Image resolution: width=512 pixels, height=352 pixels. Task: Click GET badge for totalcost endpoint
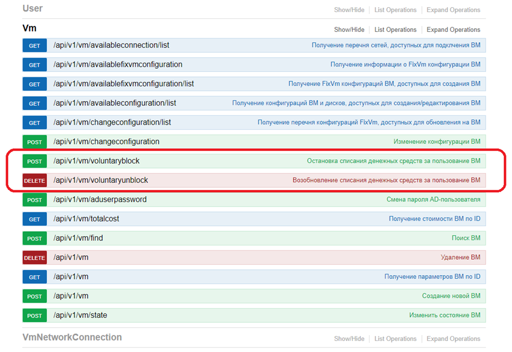35,219
